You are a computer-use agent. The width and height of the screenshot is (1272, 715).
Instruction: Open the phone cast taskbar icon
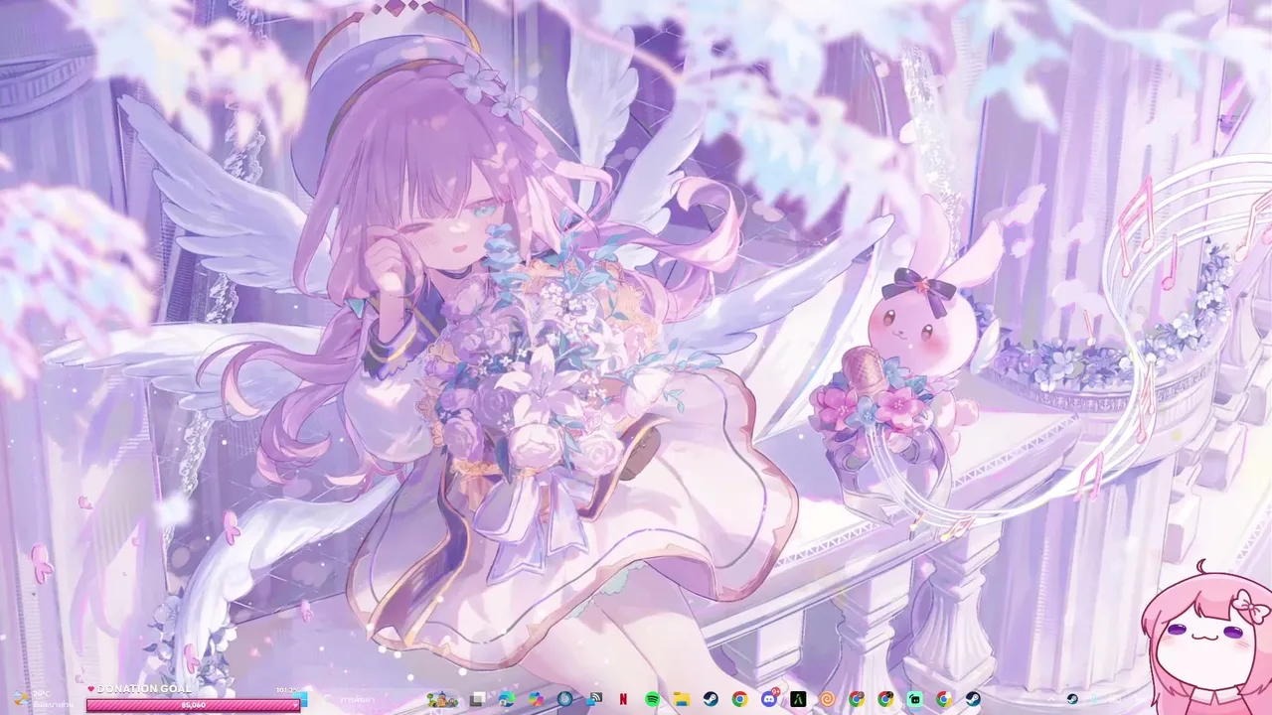594,699
